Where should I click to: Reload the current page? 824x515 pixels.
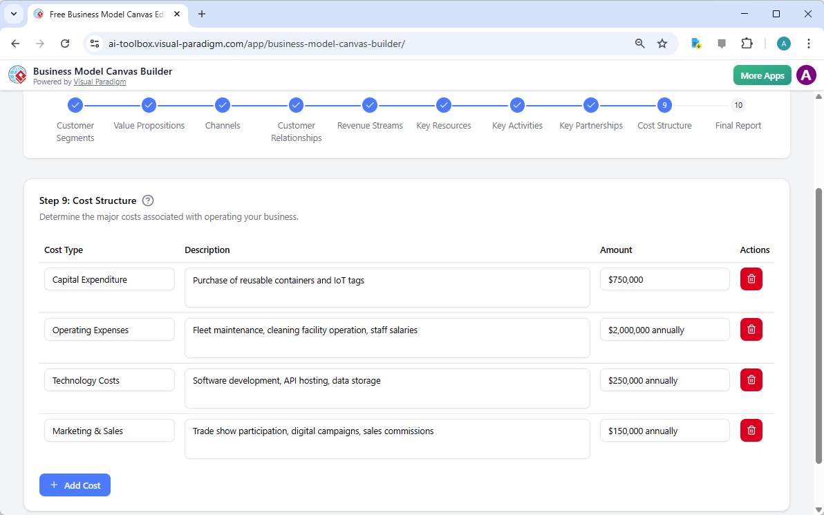pos(65,43)
